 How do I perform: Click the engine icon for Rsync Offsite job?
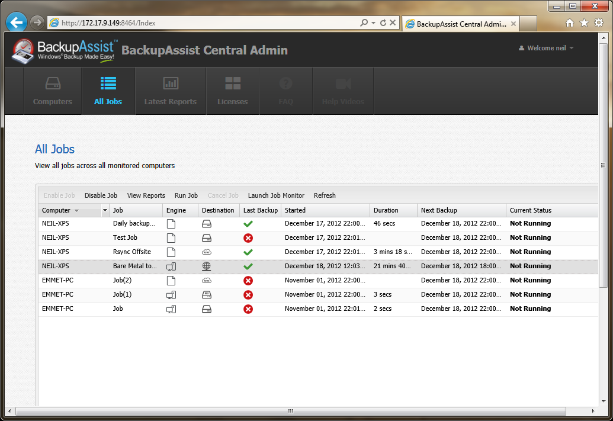pyautogui.click(x=171, y=252)
